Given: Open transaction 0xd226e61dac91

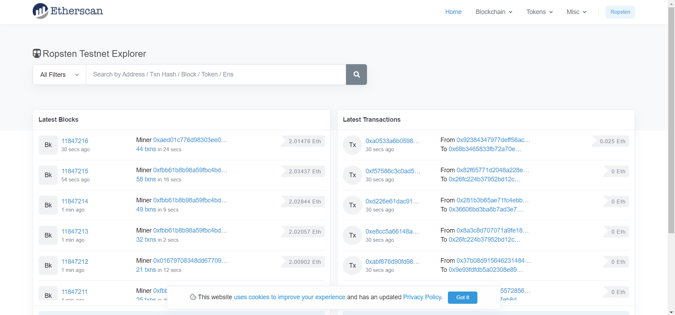Looking at the screenshot, I should 392,201.
